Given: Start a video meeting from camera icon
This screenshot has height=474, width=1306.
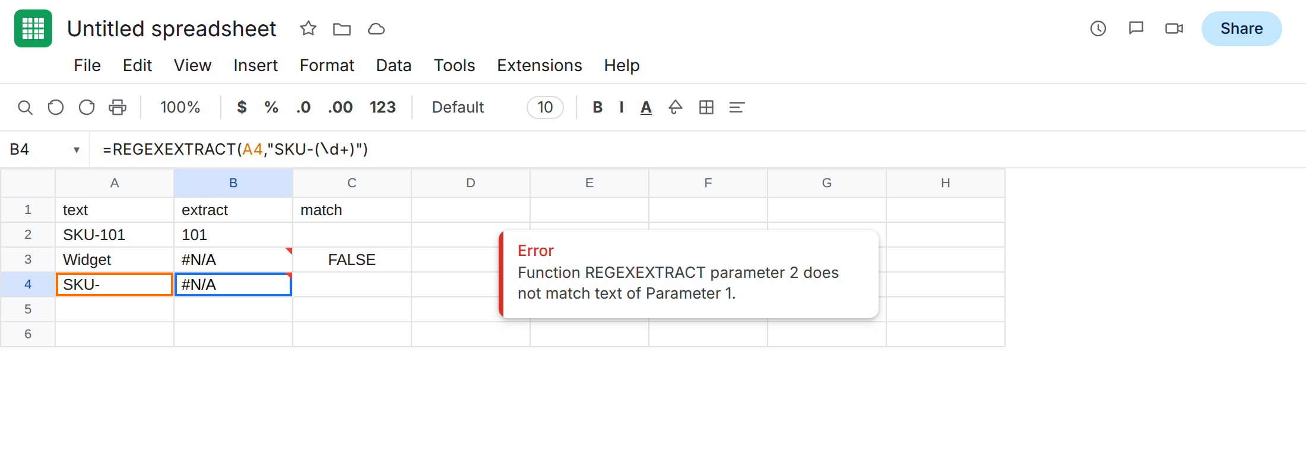Looking at the screenshot, I should 1174,28.
